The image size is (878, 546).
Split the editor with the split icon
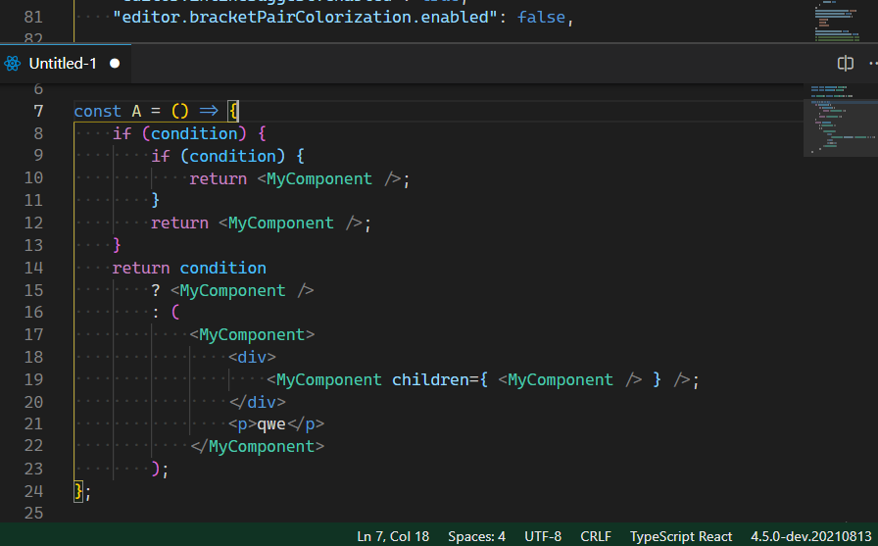(845, 64)
